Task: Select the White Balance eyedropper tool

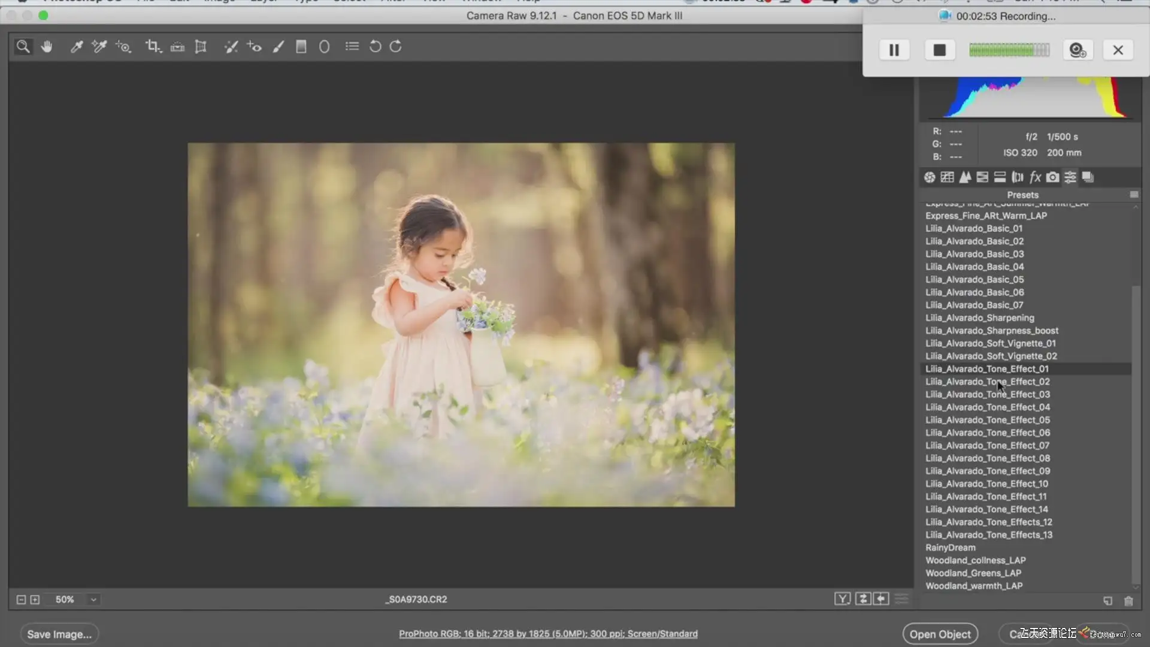Action: 76,47
